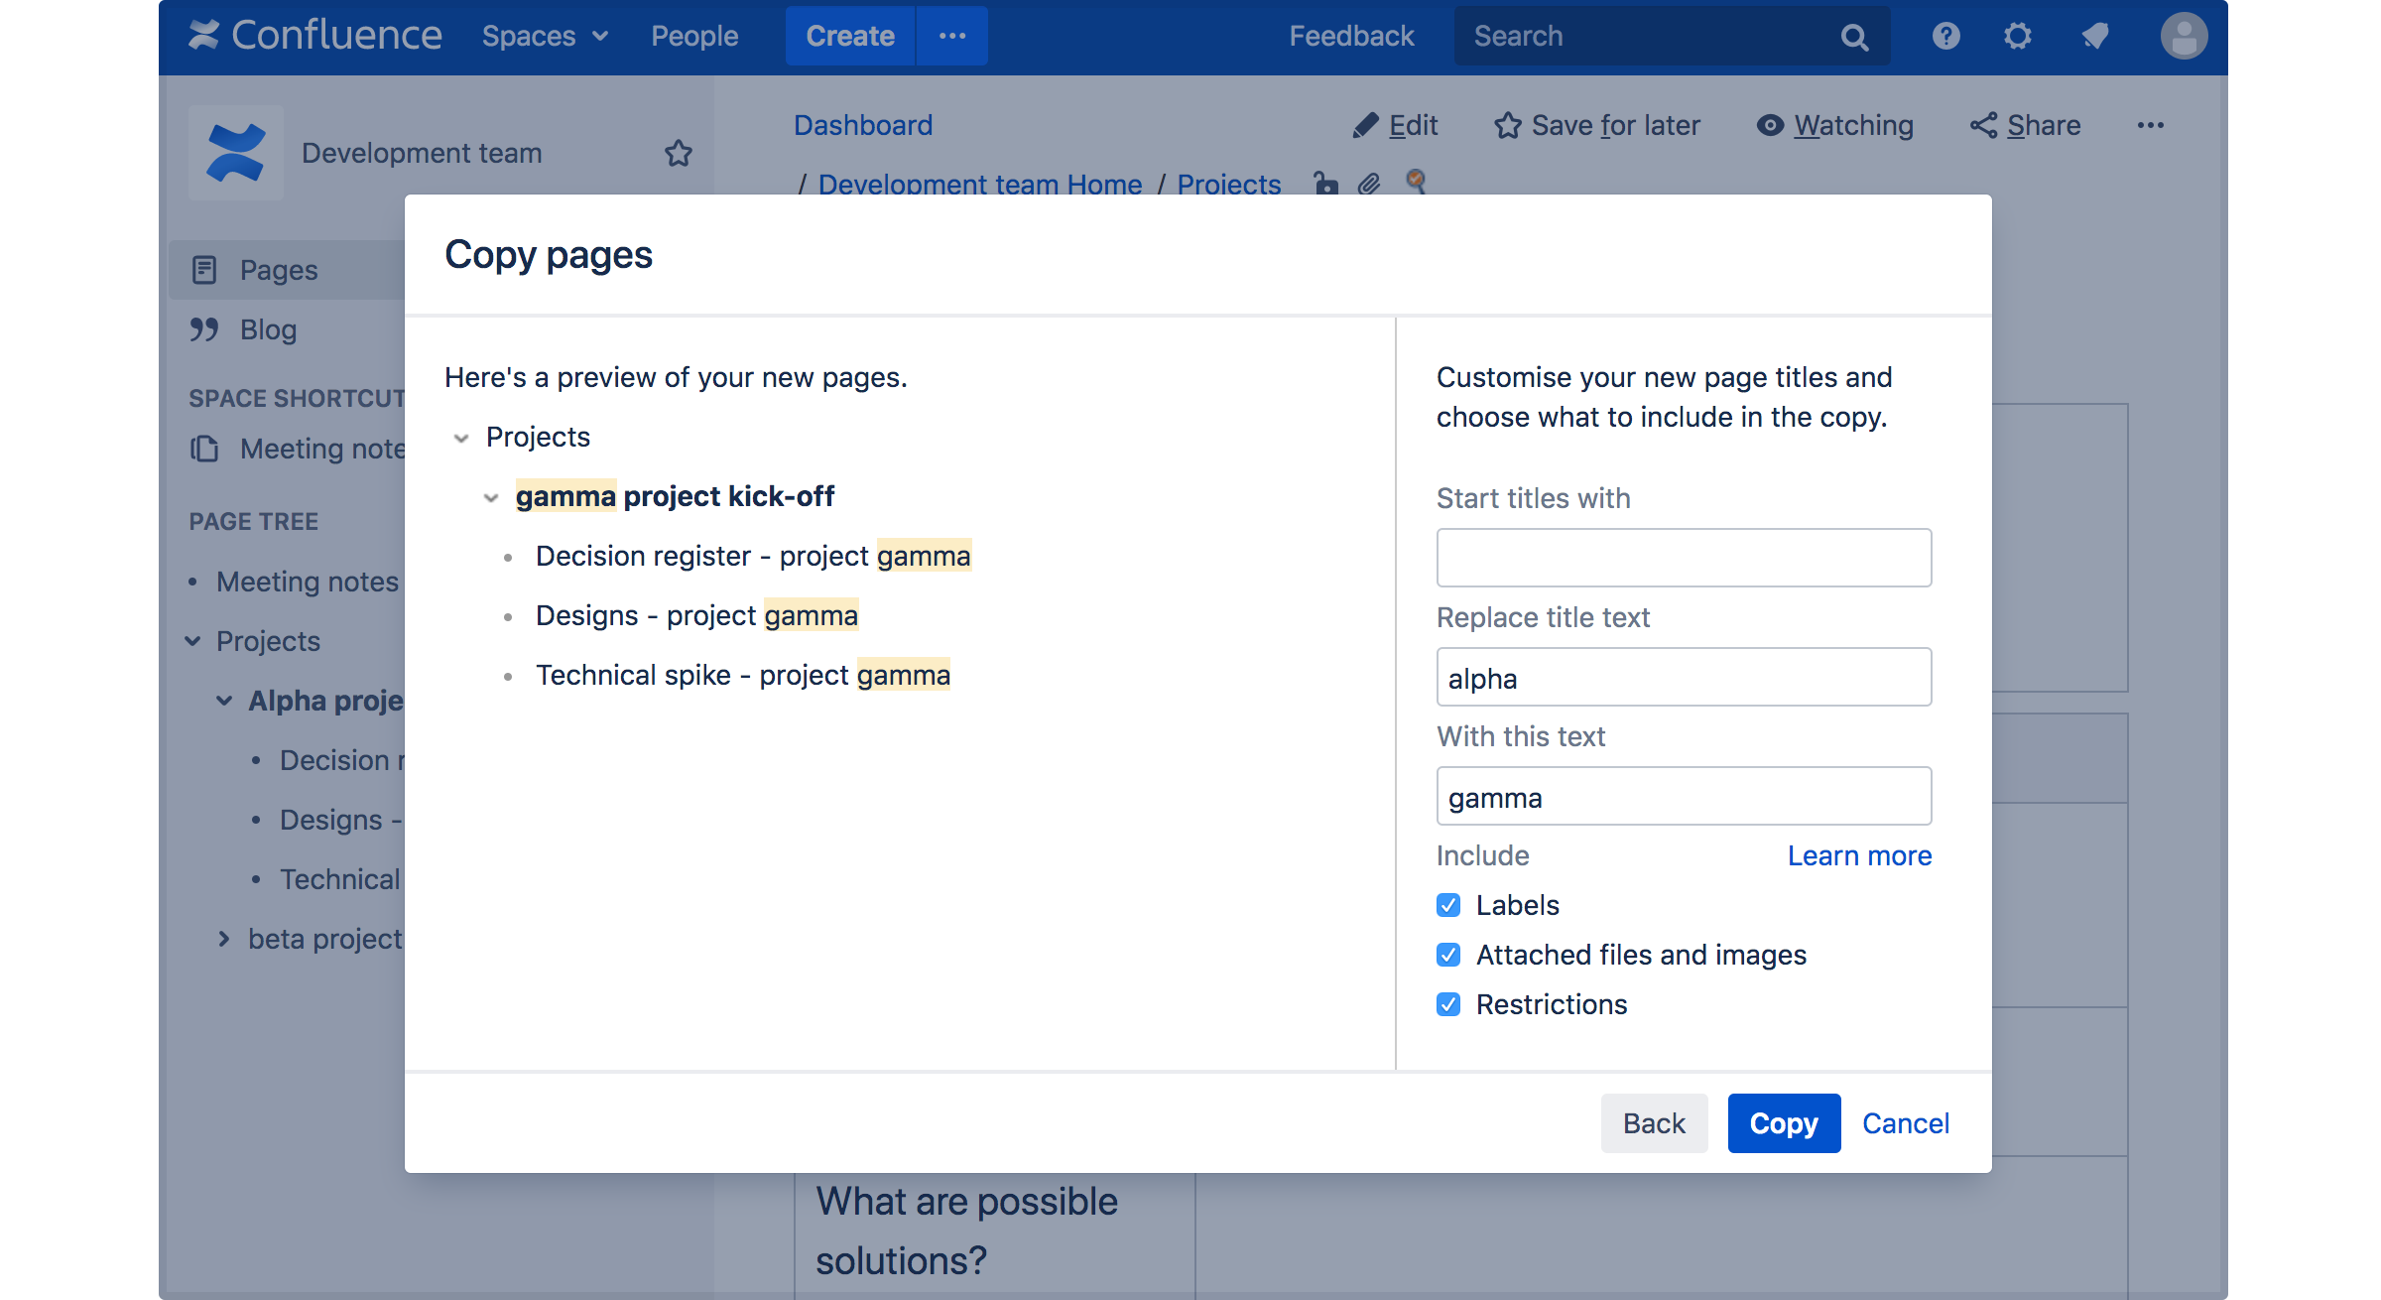Image resolution: width=2381 pixels, height=1300 pixels.
Task: Star the Development team space
Action: (679, 153)
